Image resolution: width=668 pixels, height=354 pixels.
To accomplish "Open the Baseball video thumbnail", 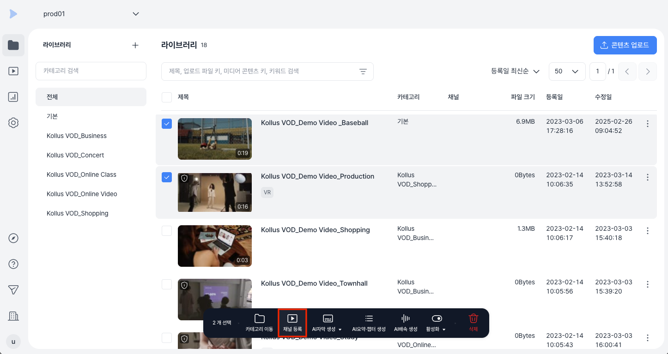I will point(215,139).
